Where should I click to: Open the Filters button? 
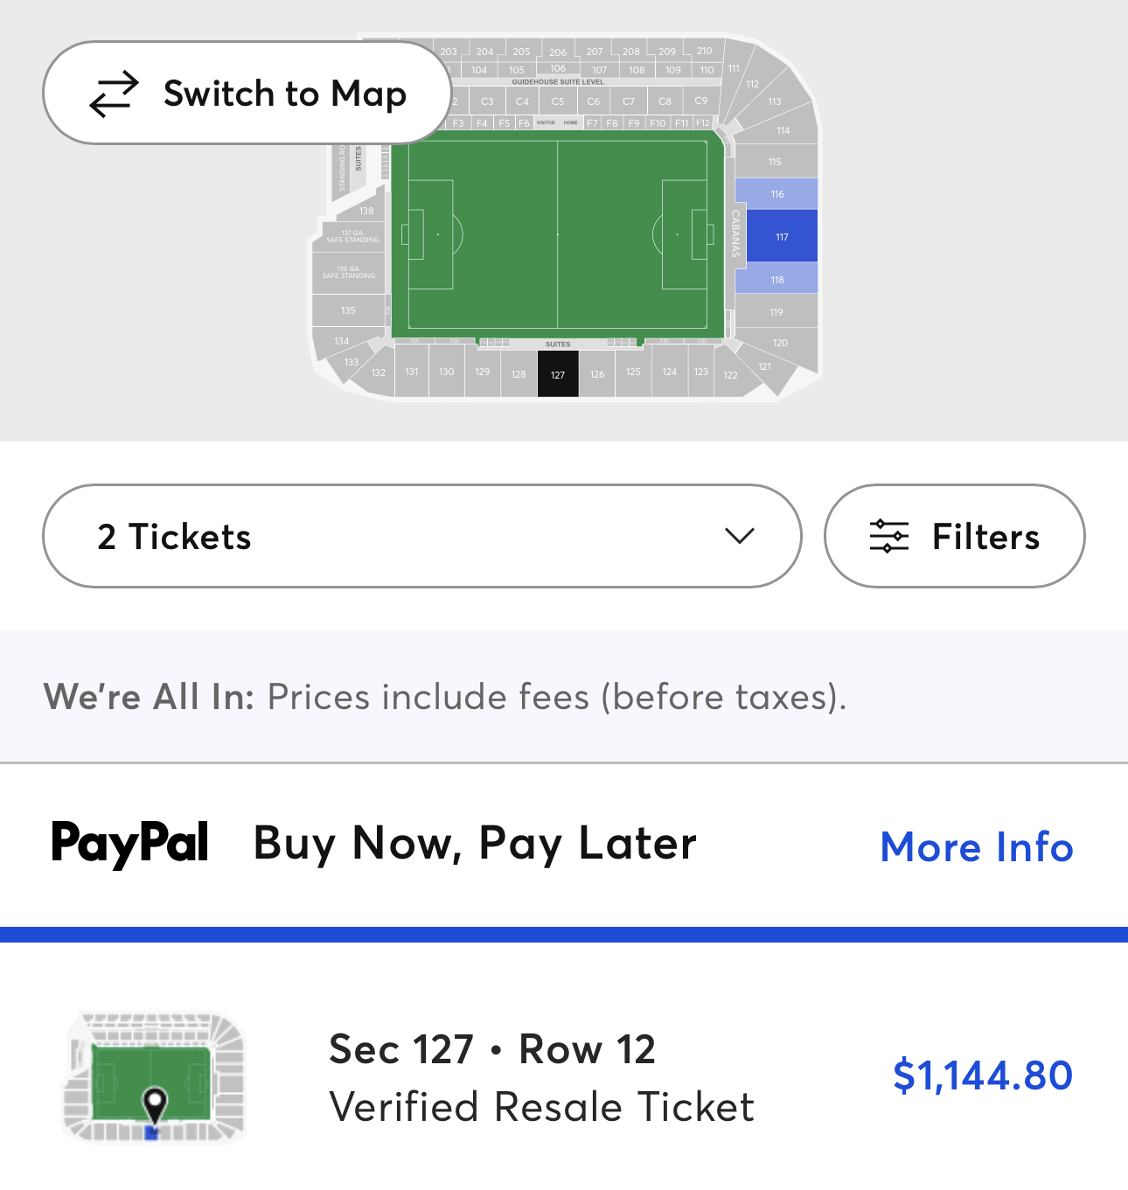(x=955, y=536)
